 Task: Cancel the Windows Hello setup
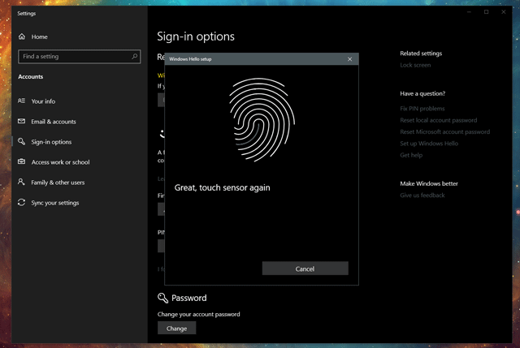click(305, 269)
